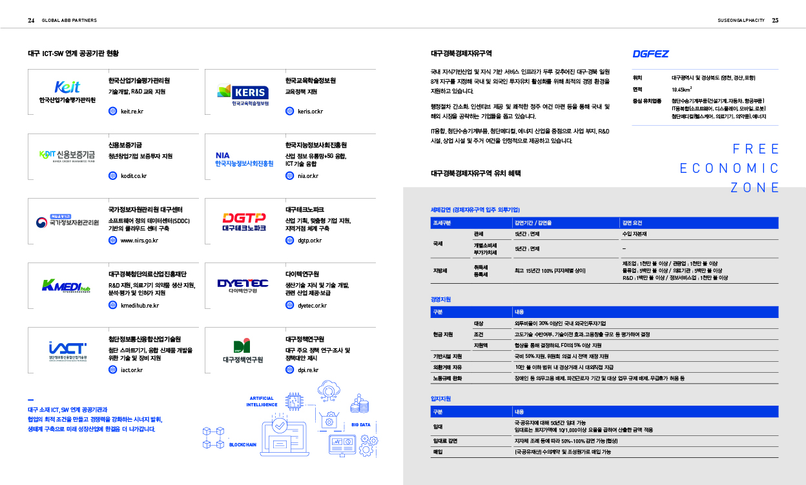Screen dimensions: 806x485
Task: Click the 노동규제 완화 row label
Action: 448,378
